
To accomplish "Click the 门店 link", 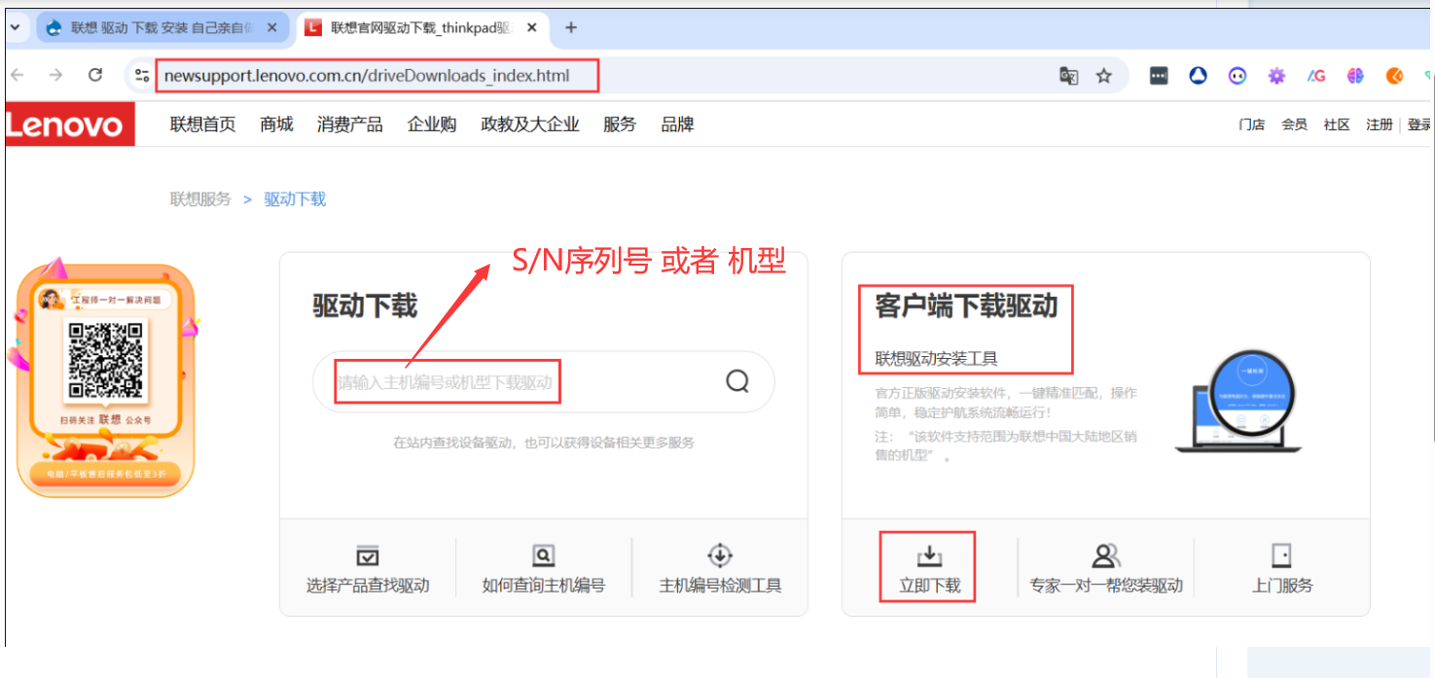I will 1252,125.
